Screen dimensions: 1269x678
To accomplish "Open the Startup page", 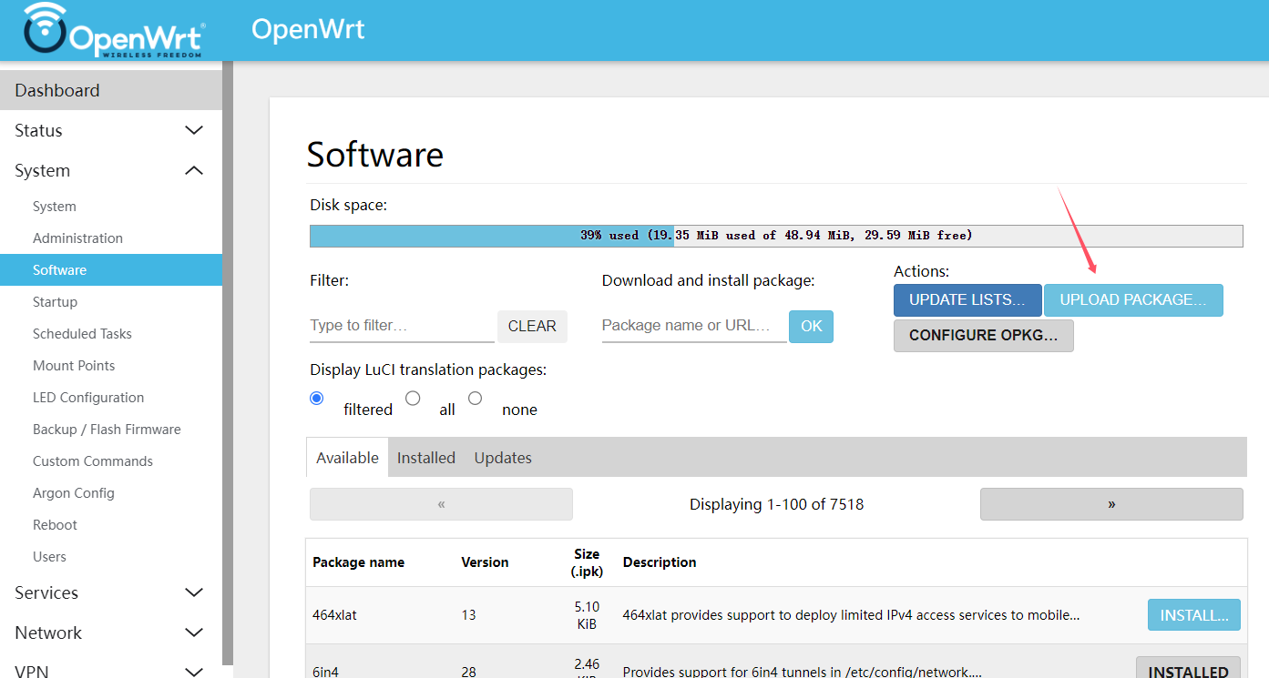I will coord(55,302).
